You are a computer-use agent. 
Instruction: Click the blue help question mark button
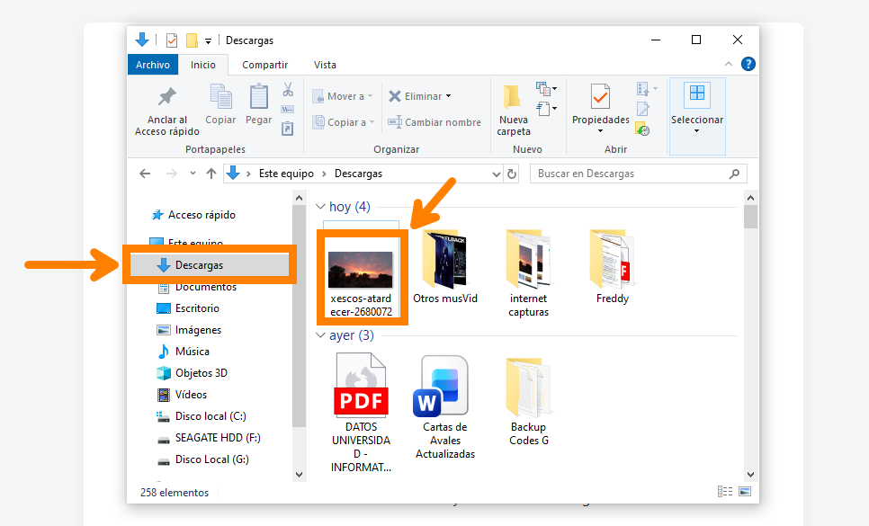(x=748, y=64)
